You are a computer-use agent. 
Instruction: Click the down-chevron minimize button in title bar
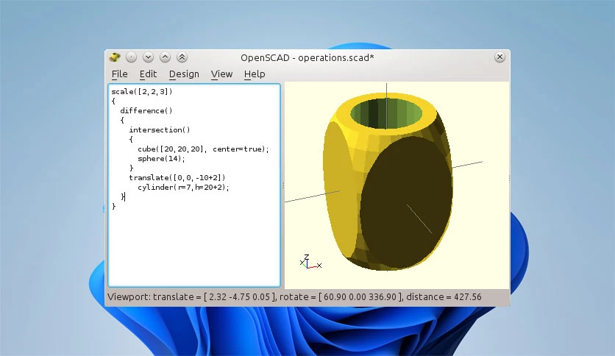(x=148, y=57)
